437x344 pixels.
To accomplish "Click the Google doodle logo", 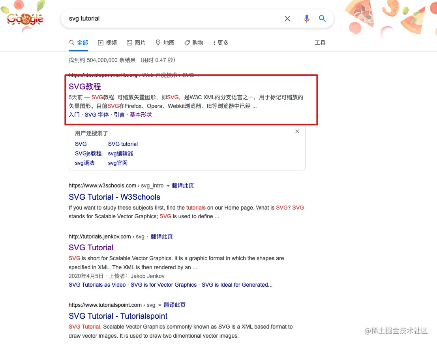I will (25, 19).
